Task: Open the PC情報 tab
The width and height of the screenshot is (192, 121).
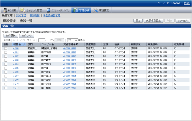Action: tap(10, 10)
